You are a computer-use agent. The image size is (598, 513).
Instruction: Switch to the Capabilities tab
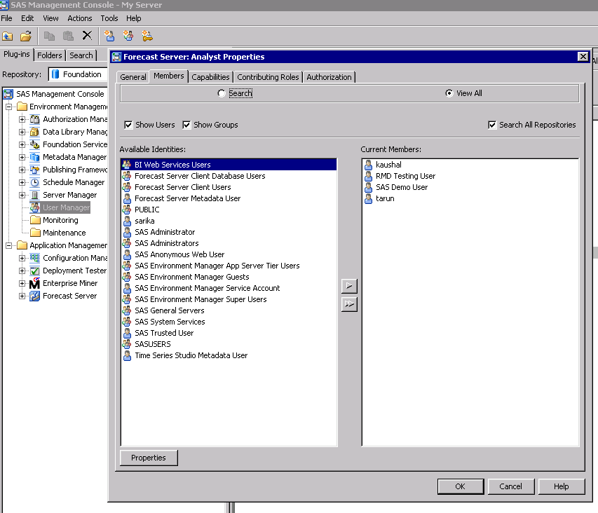click(210, 77)
